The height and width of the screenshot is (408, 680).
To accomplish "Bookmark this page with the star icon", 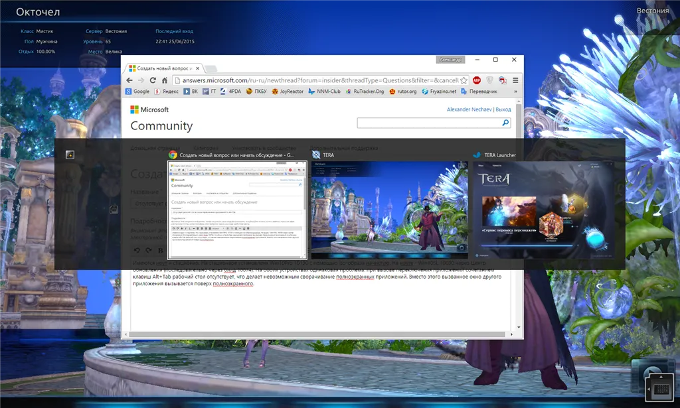I will pyautogui.click(x=464, y=80).
